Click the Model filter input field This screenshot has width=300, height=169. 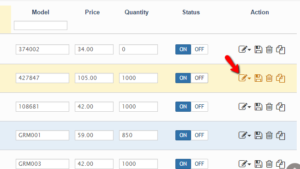(41, 25)
